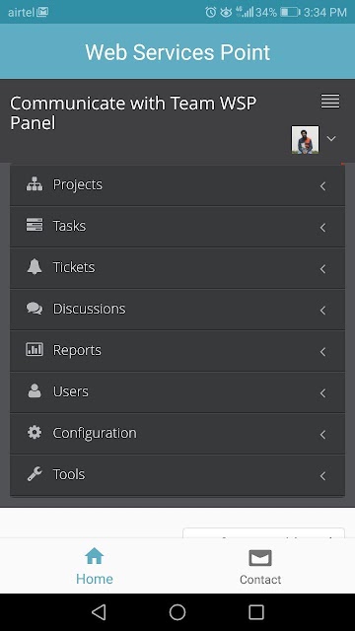The image size is (355, 631).
Task: Tap the Android back navigation button
Action: pyautogui.click(x=99, y=612)
